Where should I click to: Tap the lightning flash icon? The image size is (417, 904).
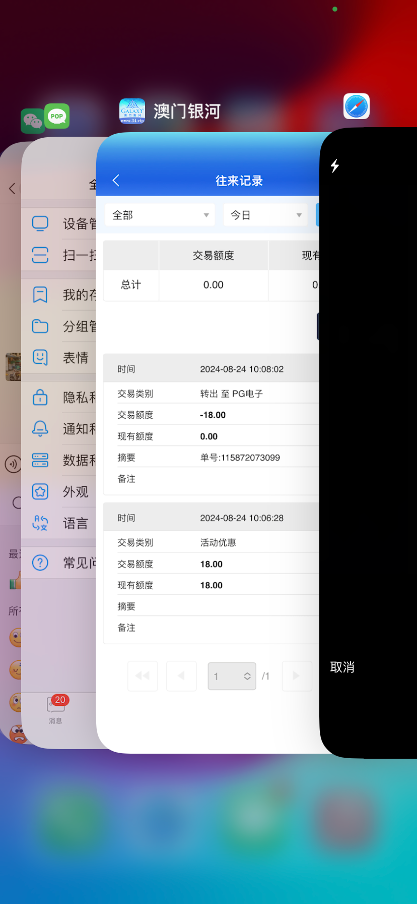click(x=335, y=165)
